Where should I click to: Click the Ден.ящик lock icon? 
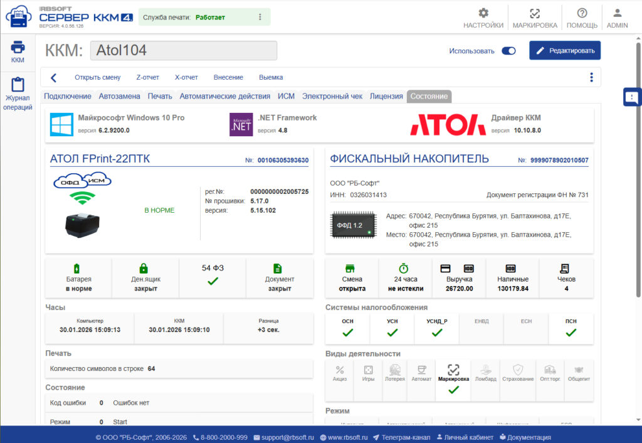144,268
